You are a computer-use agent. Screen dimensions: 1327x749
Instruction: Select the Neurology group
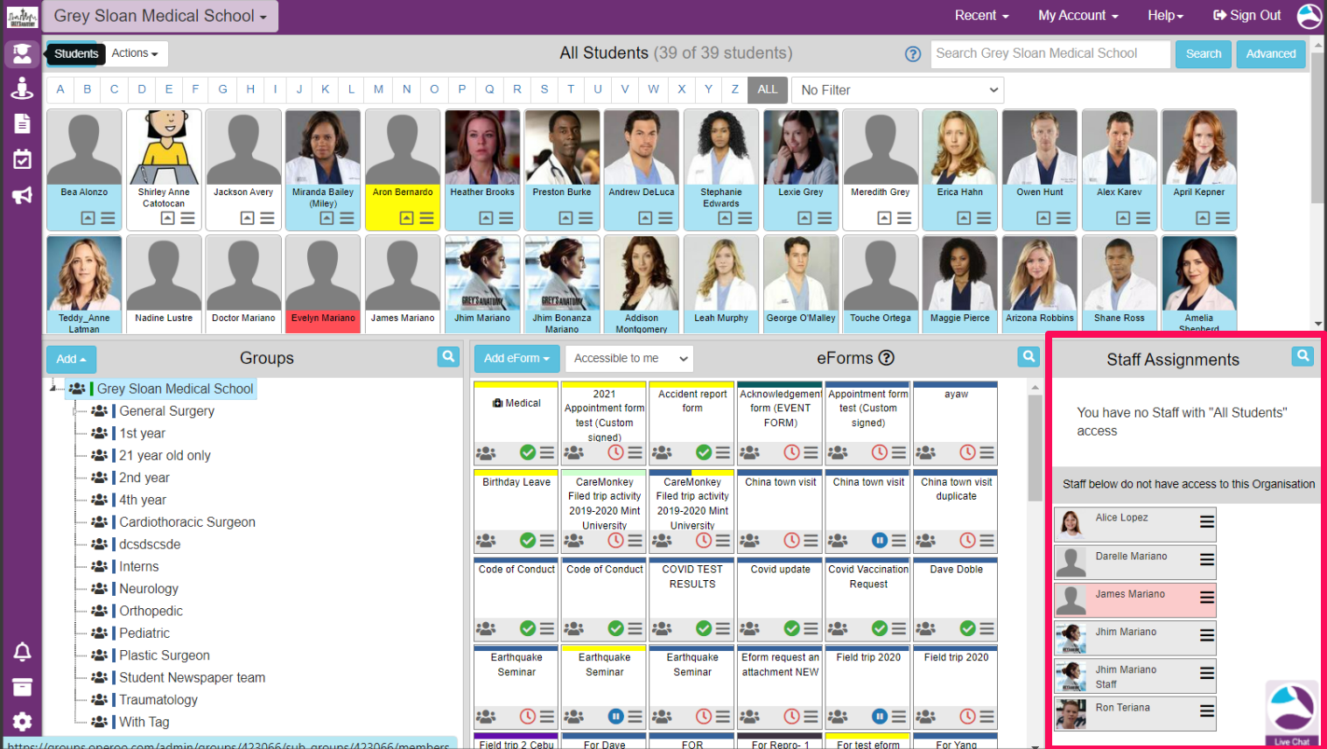(149, 589)
